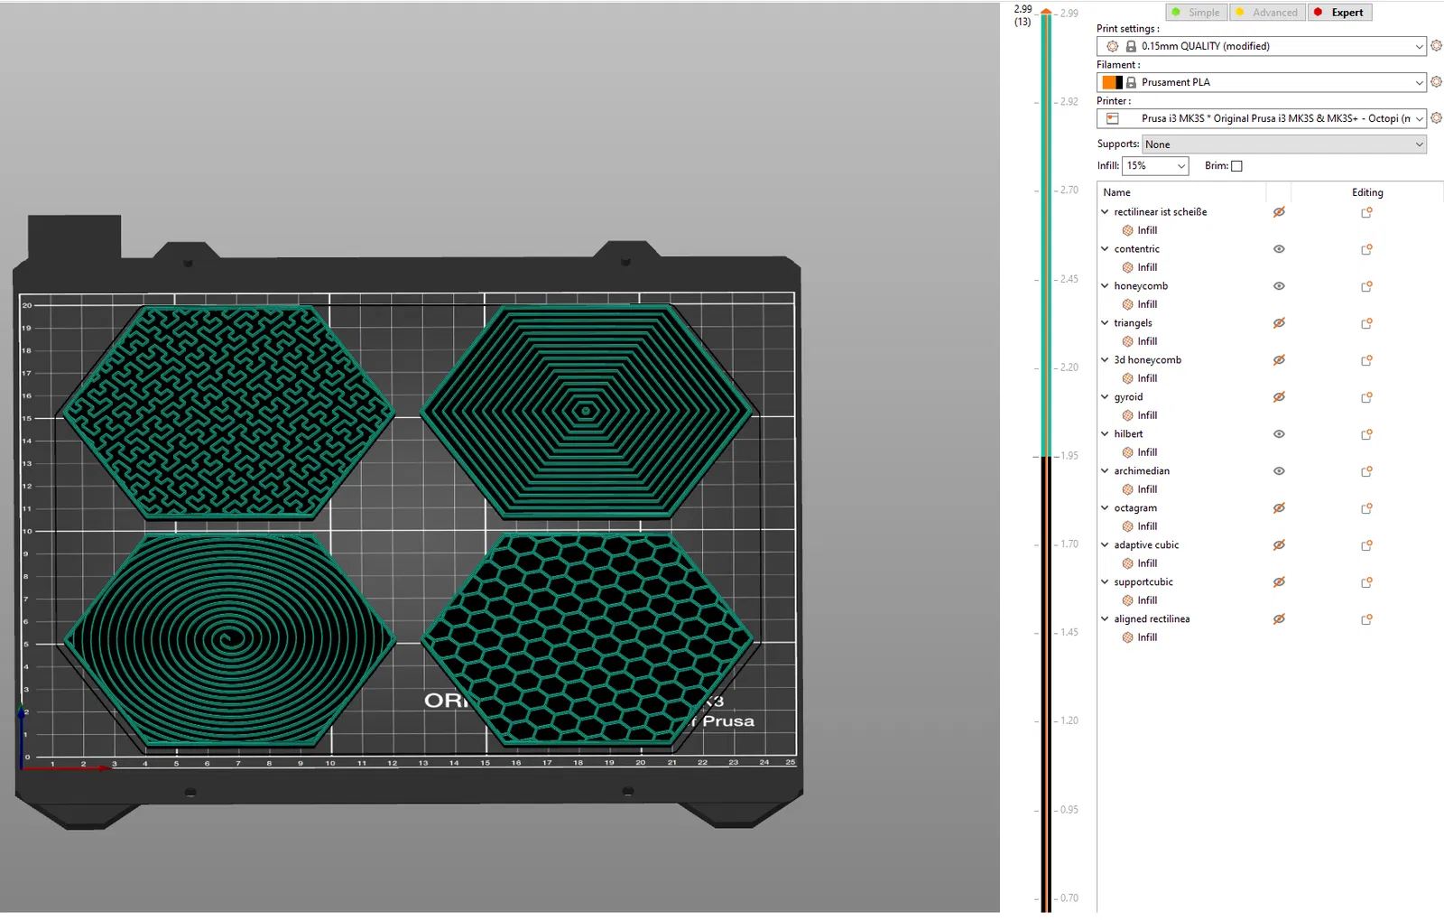Collapse the adaptive cubic tree item

click(x=1105, y=545)
